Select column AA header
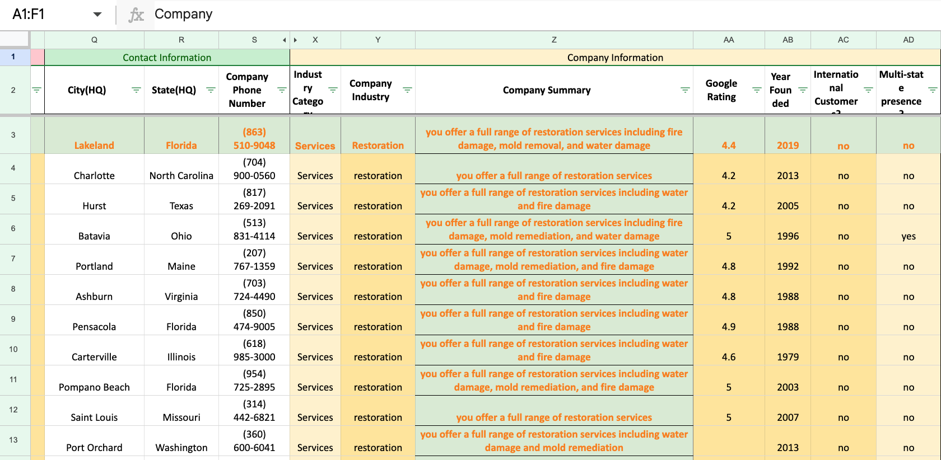The height and width of the screenshot is (460, 941). tap(729, 40)
